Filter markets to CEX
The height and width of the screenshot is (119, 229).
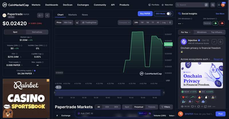[107, 107]
